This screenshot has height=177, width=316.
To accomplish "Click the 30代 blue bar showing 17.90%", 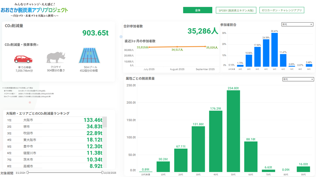I will 257,57.
